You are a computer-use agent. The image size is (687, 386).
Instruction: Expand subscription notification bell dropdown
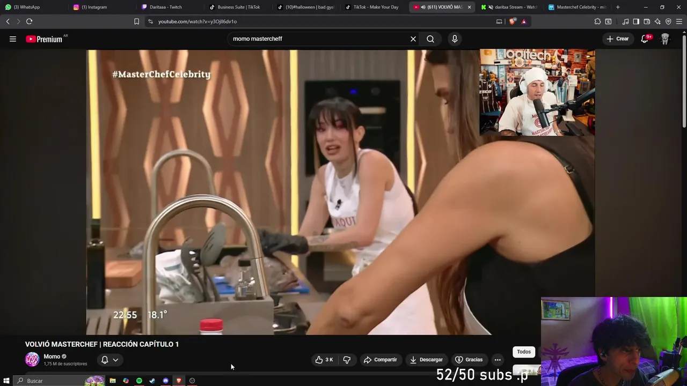coord(109,360)
